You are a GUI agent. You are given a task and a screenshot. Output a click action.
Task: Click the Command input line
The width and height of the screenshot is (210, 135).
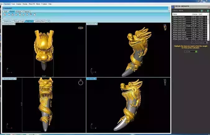[85, 8]
